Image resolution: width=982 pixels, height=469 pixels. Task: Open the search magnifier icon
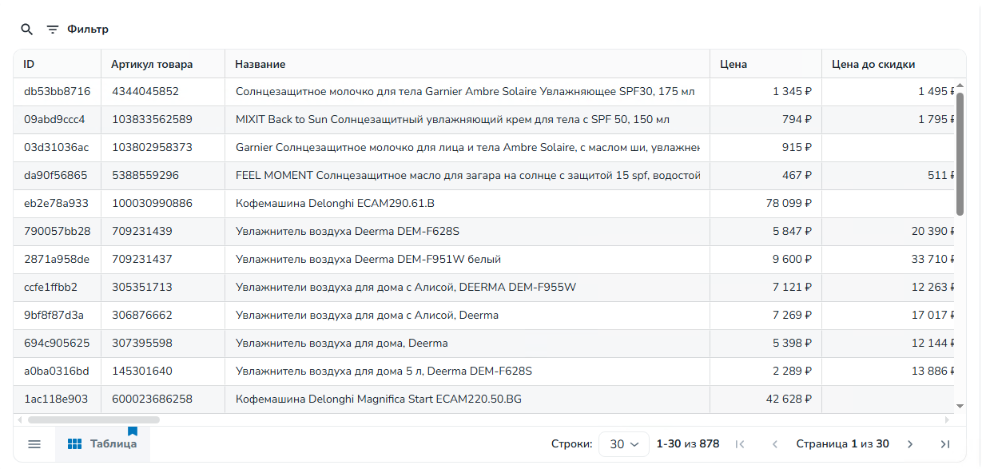[x=27, y=30]
